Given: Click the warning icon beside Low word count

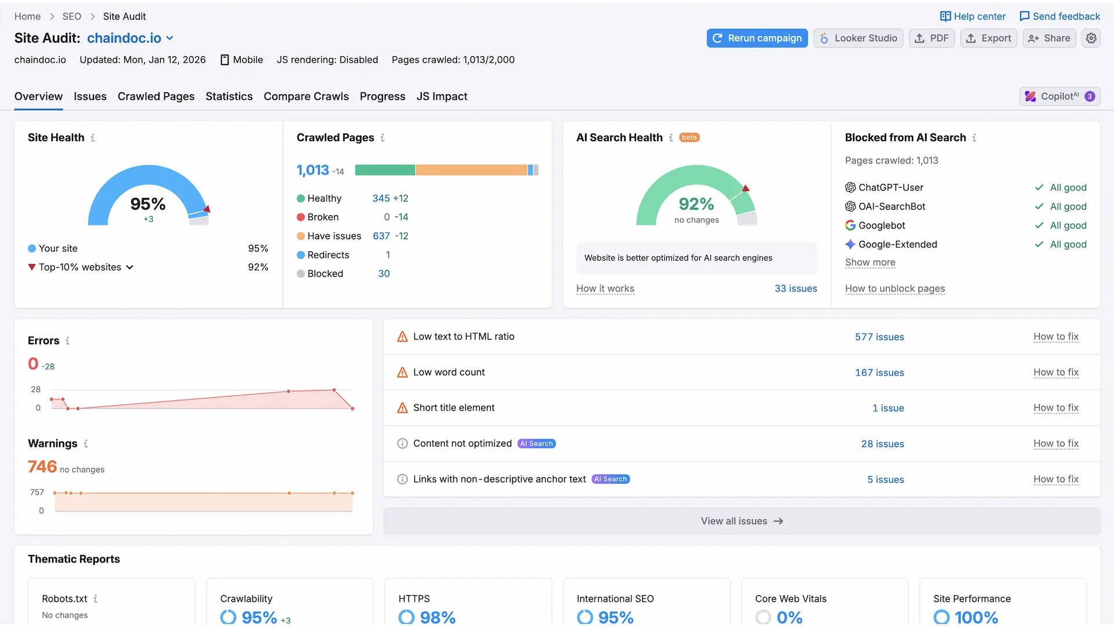Looking at the screenshot, I should point(402,372).
